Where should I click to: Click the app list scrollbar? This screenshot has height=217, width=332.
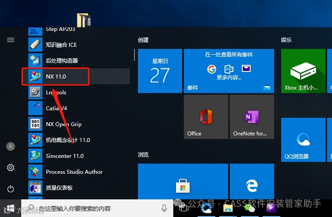click(134, 55)
